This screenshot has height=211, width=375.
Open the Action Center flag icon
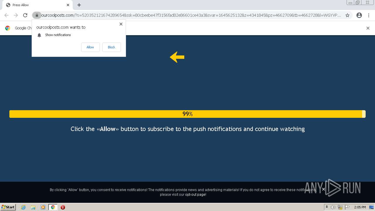pos(347,207)
